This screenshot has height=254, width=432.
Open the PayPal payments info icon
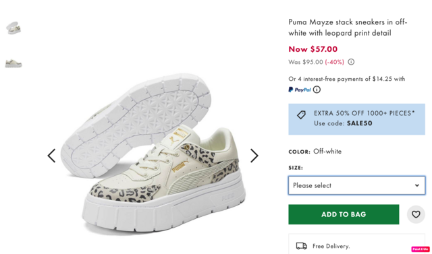coord(317,90)
